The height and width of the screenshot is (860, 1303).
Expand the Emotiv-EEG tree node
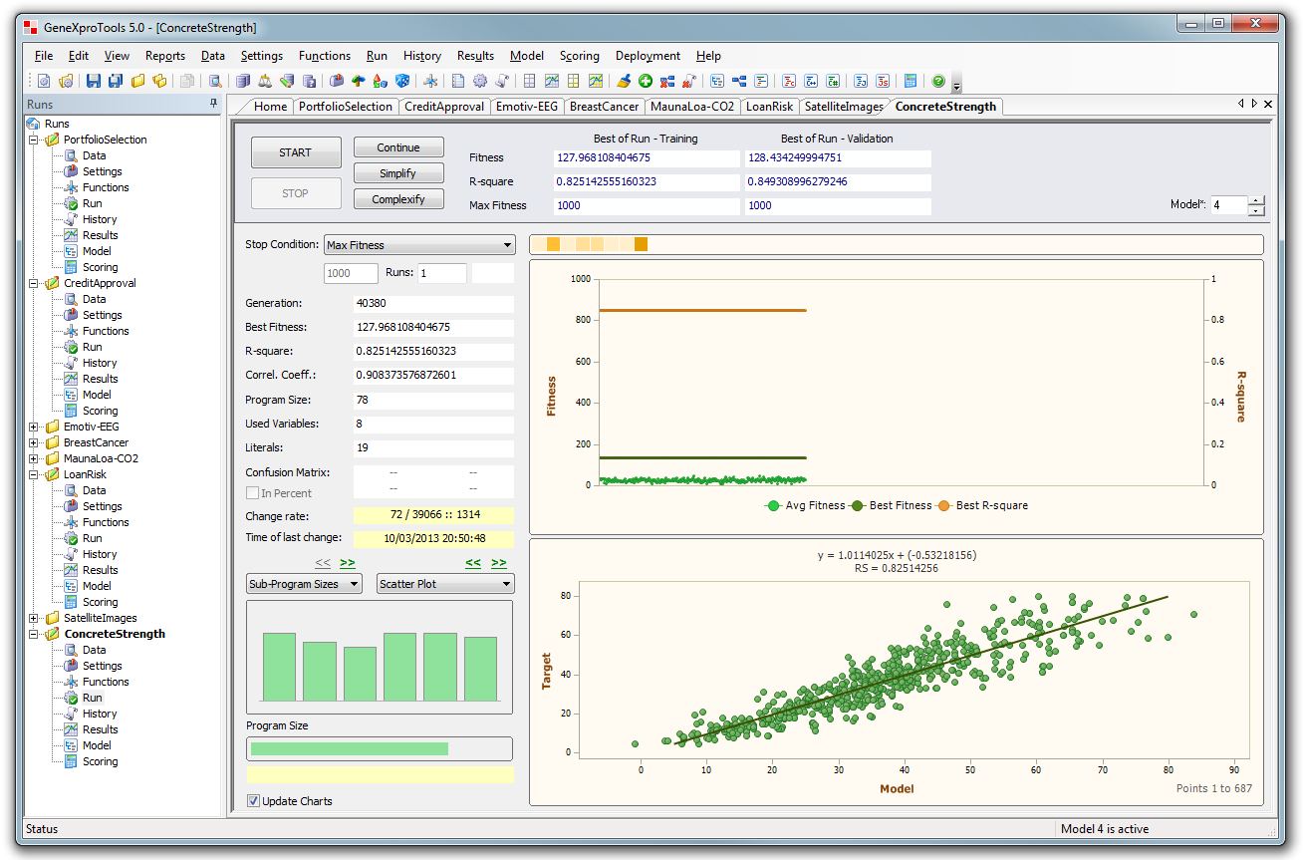[35, 427]
